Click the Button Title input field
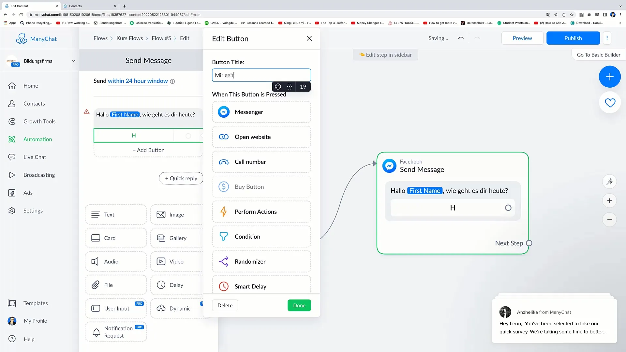 (x=261, y=75)
